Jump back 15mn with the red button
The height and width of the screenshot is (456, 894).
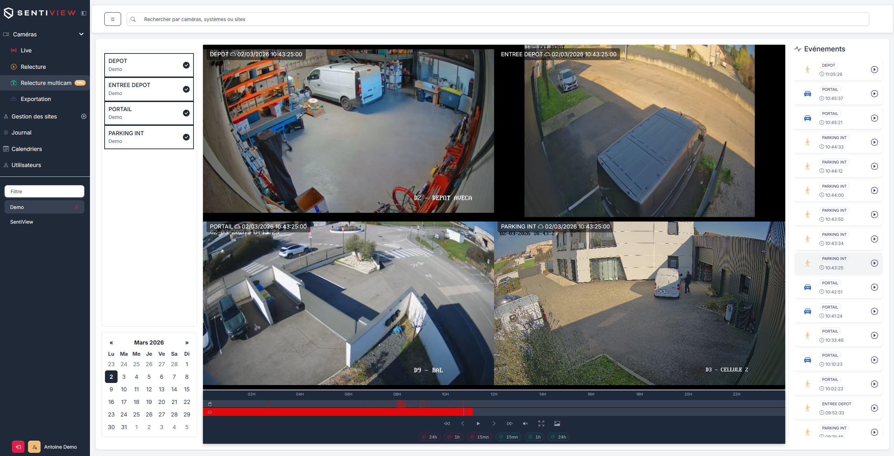(x=479, y=437)
